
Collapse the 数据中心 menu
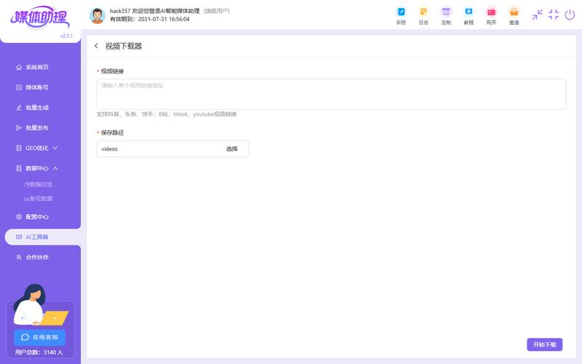click(x=40, y=168)
